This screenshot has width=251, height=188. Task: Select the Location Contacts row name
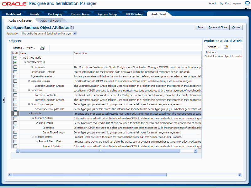[45, 95]
